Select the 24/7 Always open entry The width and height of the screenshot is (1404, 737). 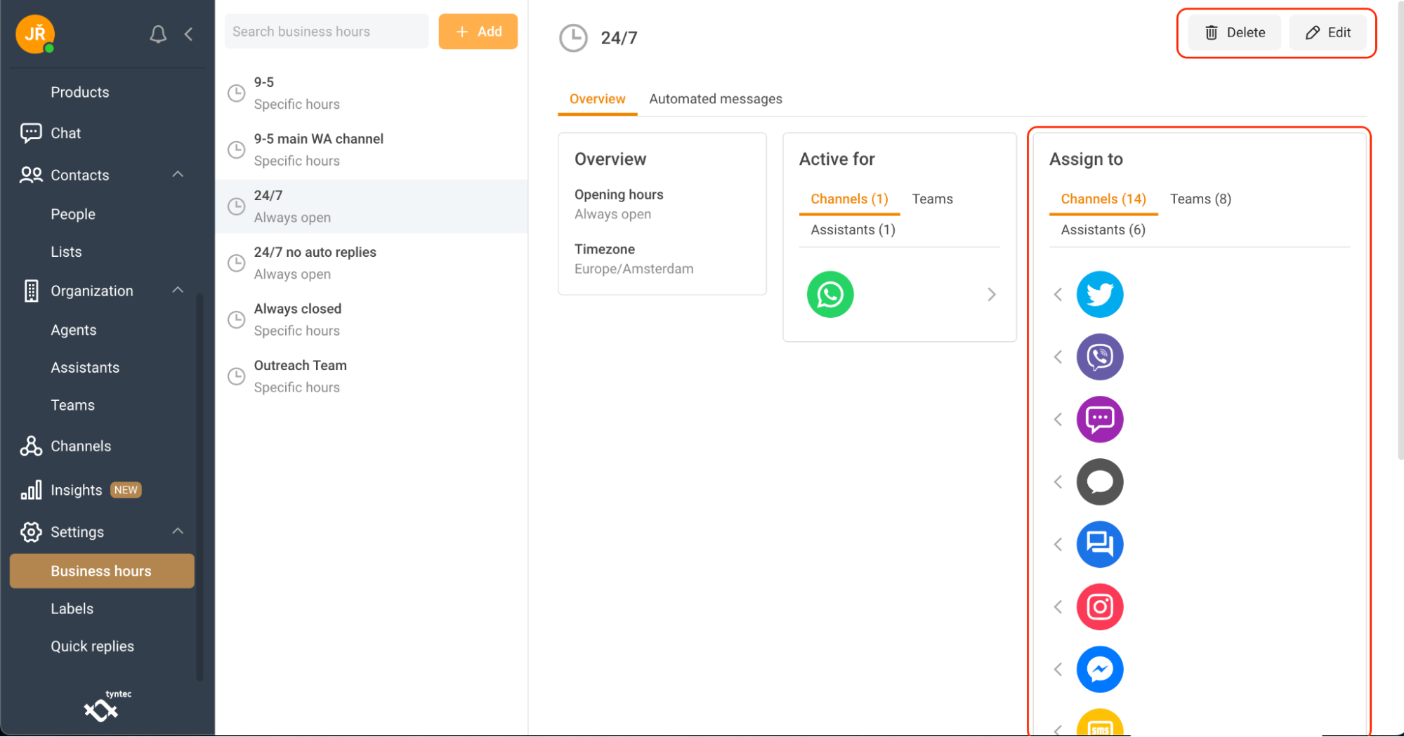click(372, 206)
